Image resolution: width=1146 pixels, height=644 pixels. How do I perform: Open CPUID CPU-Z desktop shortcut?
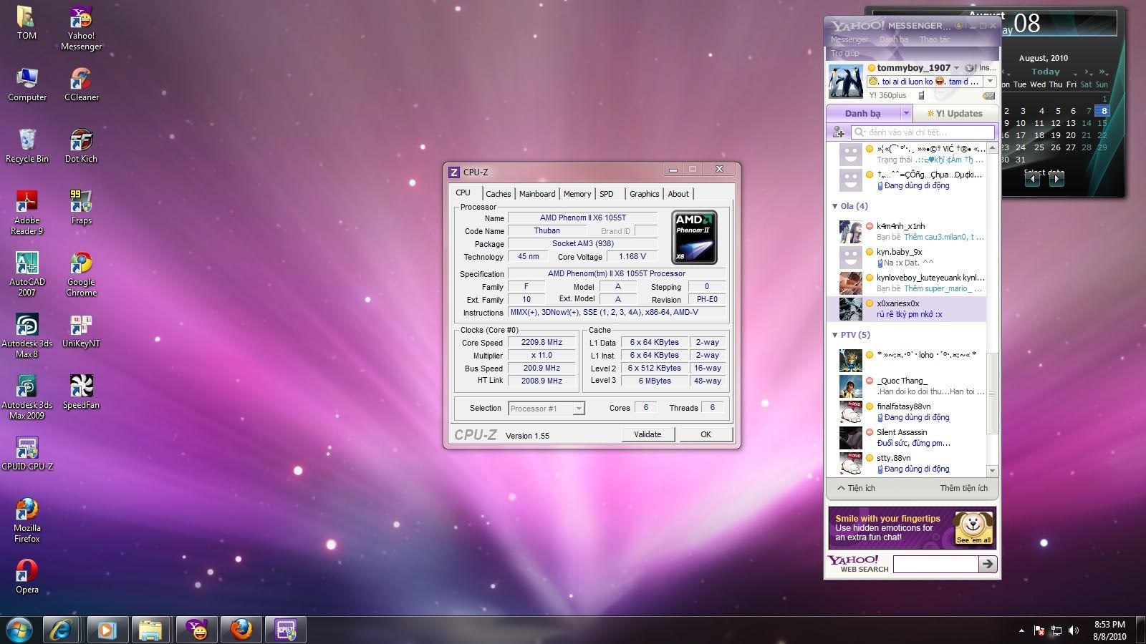click(27, 454)
